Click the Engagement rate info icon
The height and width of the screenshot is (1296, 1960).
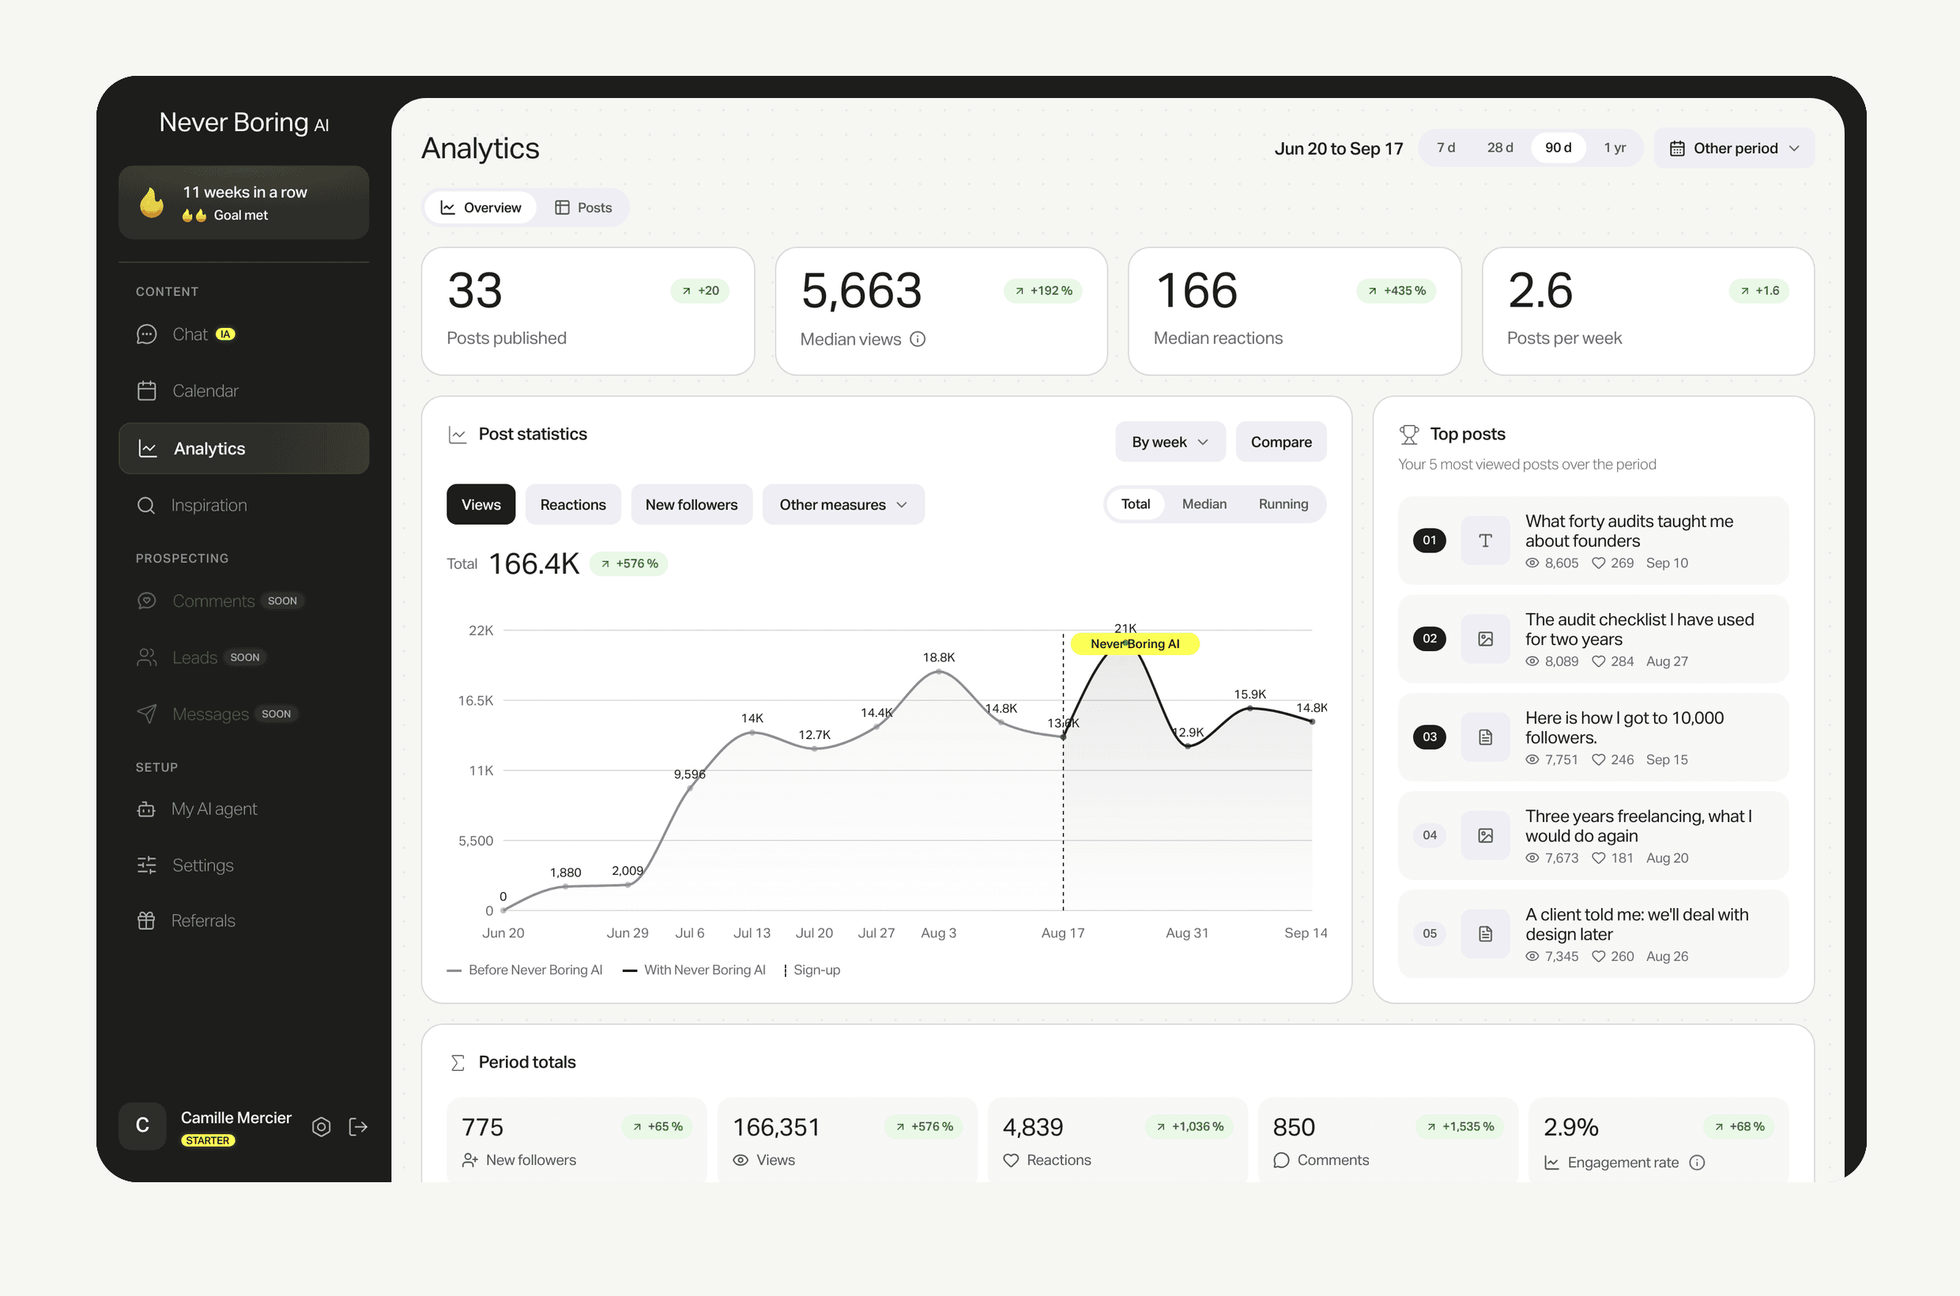click(x=1697, y=1163)
